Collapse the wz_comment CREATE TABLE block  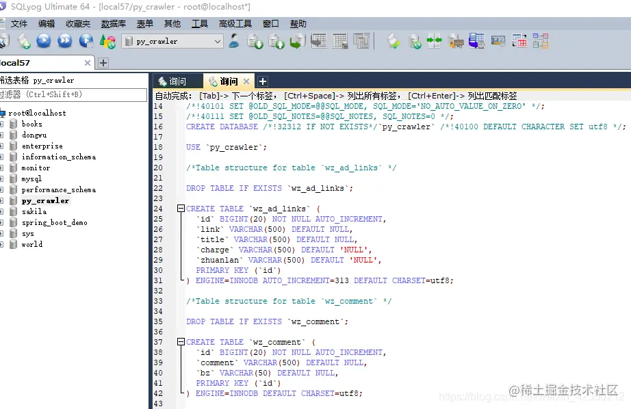[181, 342]
